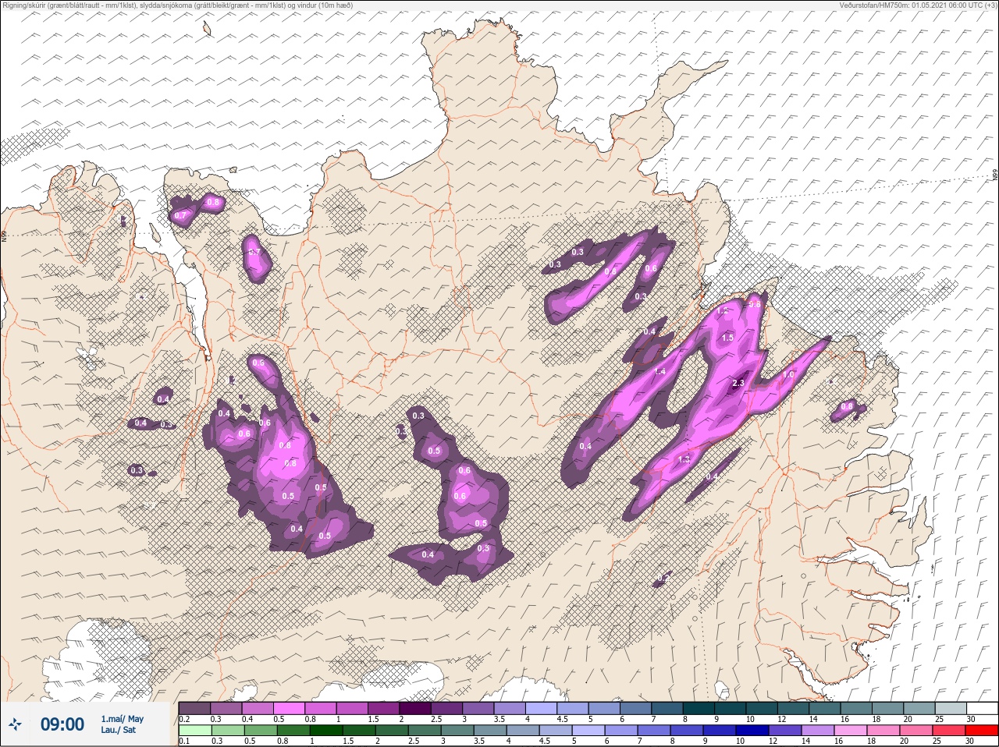The image size is (999, 747).
Task: Click lower legend dark green swatch after 1
Action: pyautogui.click(x=325, y=730)
